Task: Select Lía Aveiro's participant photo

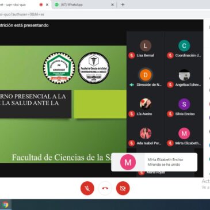Action: (x=146, y=104)
